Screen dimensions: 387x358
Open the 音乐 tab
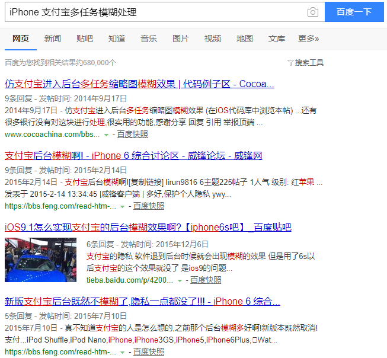[149, 39]
